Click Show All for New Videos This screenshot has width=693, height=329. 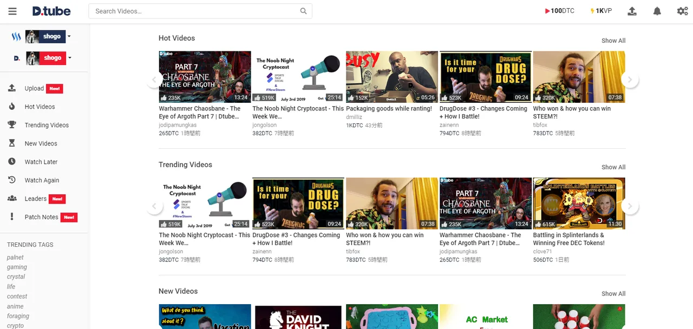[613, 294]
